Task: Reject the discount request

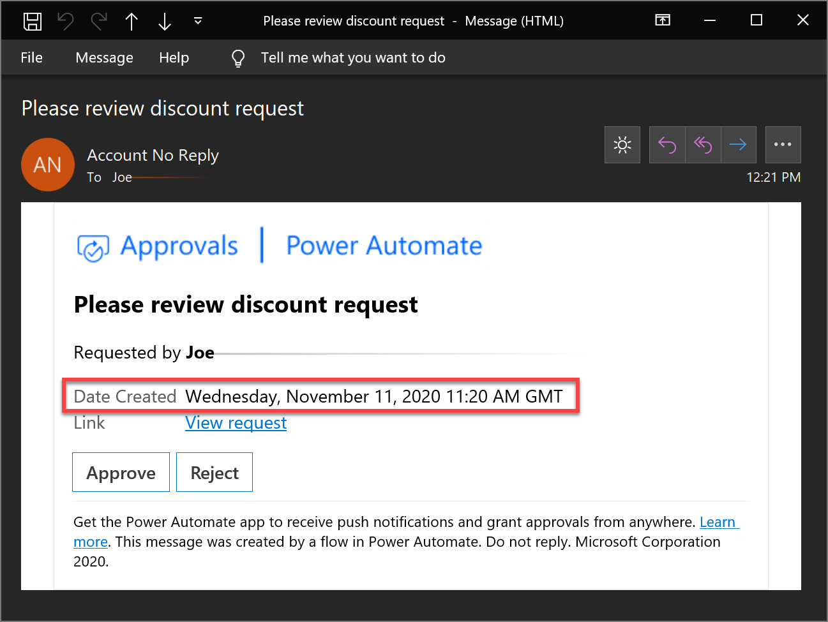Action: point(215,472)
